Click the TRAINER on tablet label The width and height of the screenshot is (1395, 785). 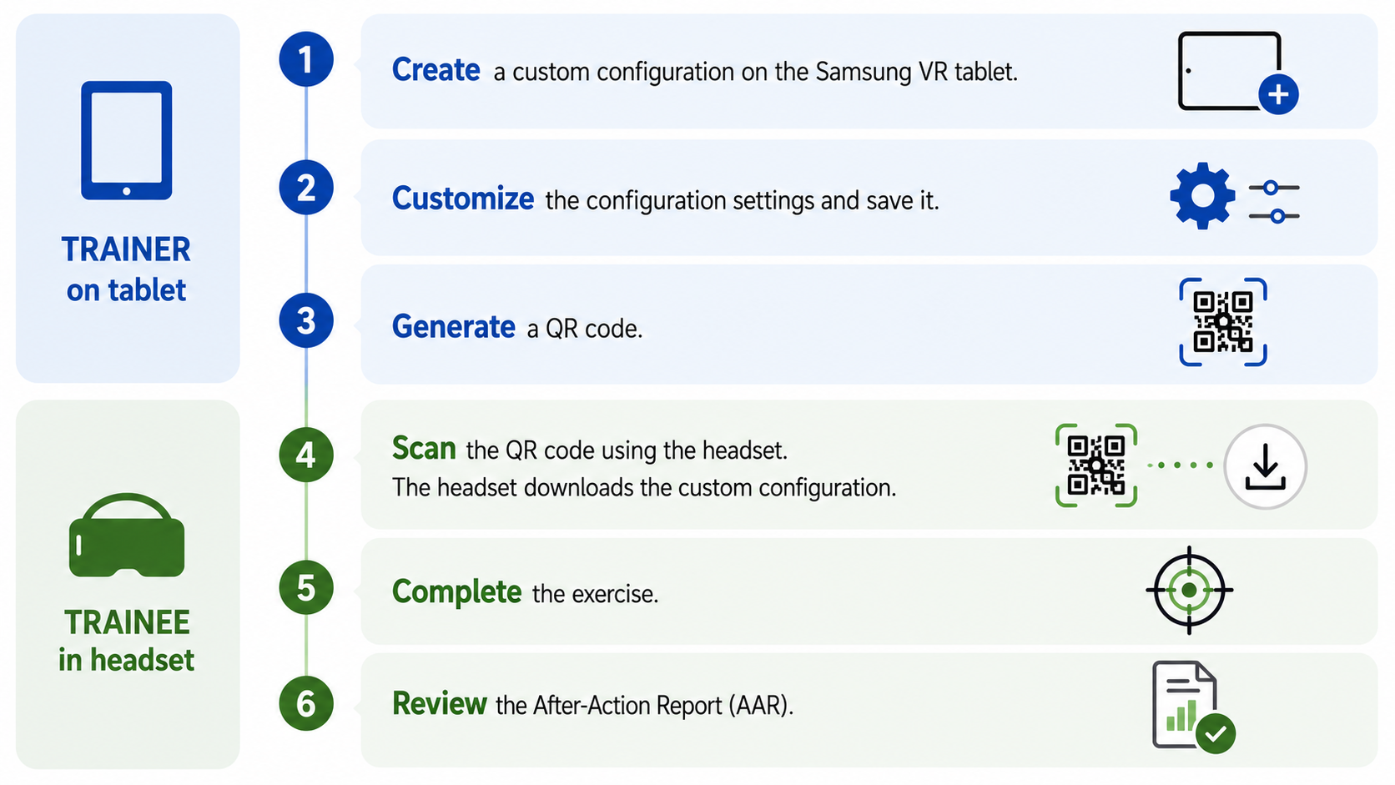[127, 269]
